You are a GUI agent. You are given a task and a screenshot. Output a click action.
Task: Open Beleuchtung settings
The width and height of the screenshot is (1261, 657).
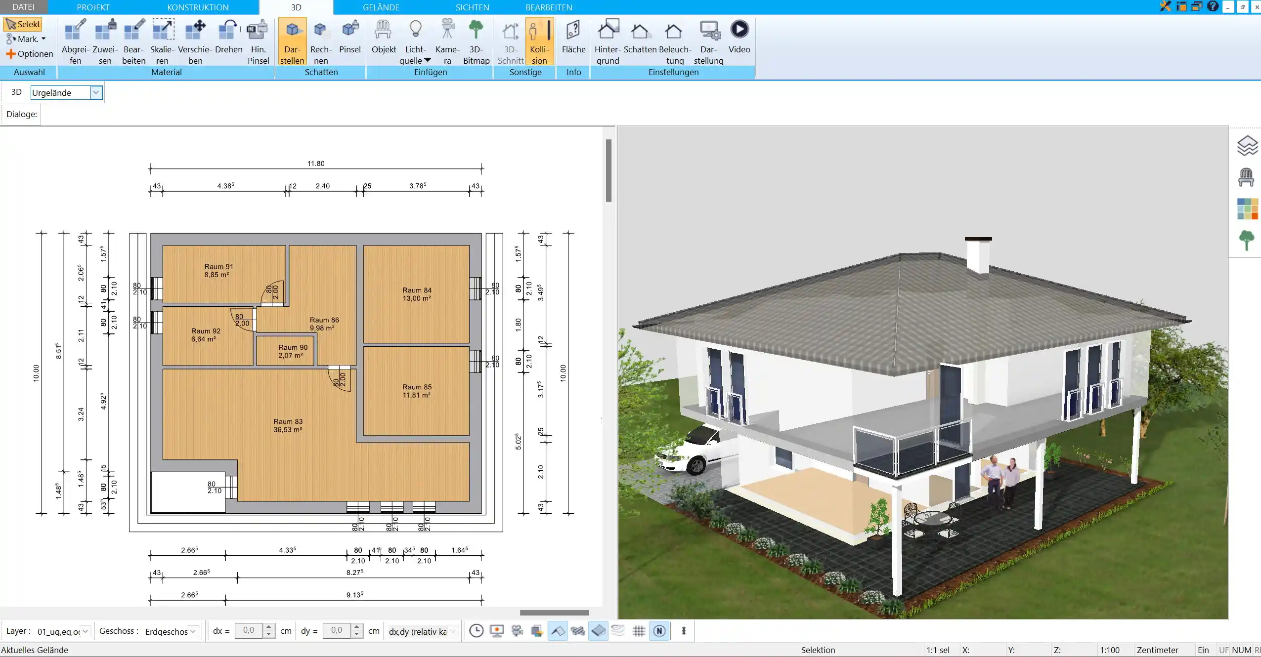675,41
